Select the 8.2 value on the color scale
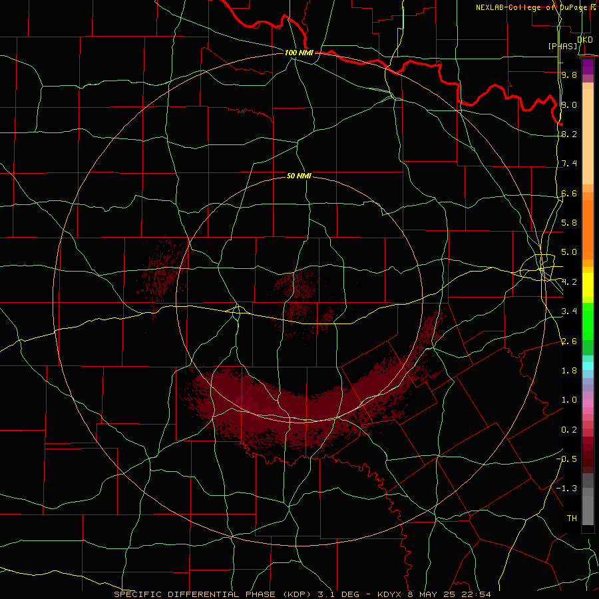599x599 pixels. point(569,134)
